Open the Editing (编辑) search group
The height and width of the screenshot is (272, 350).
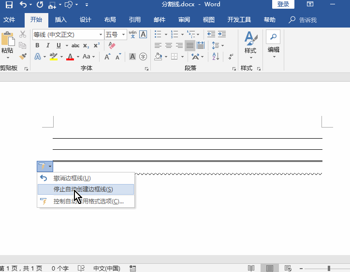(274, 44)
